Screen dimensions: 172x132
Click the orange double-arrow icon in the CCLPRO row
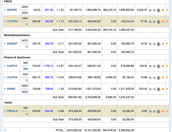coord(163,21)
